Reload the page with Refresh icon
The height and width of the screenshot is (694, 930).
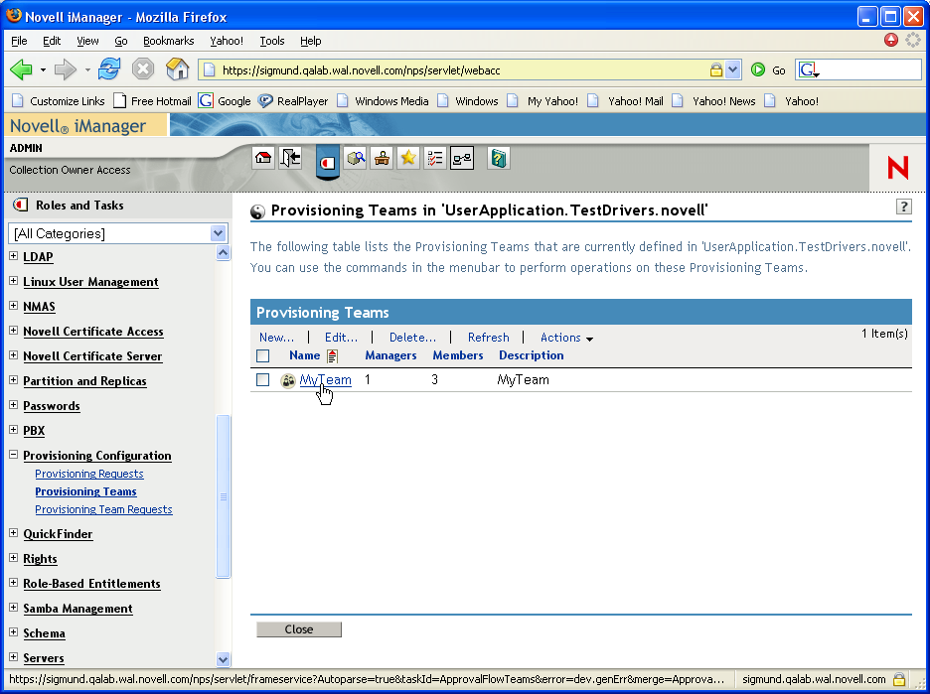pos(109,69)
